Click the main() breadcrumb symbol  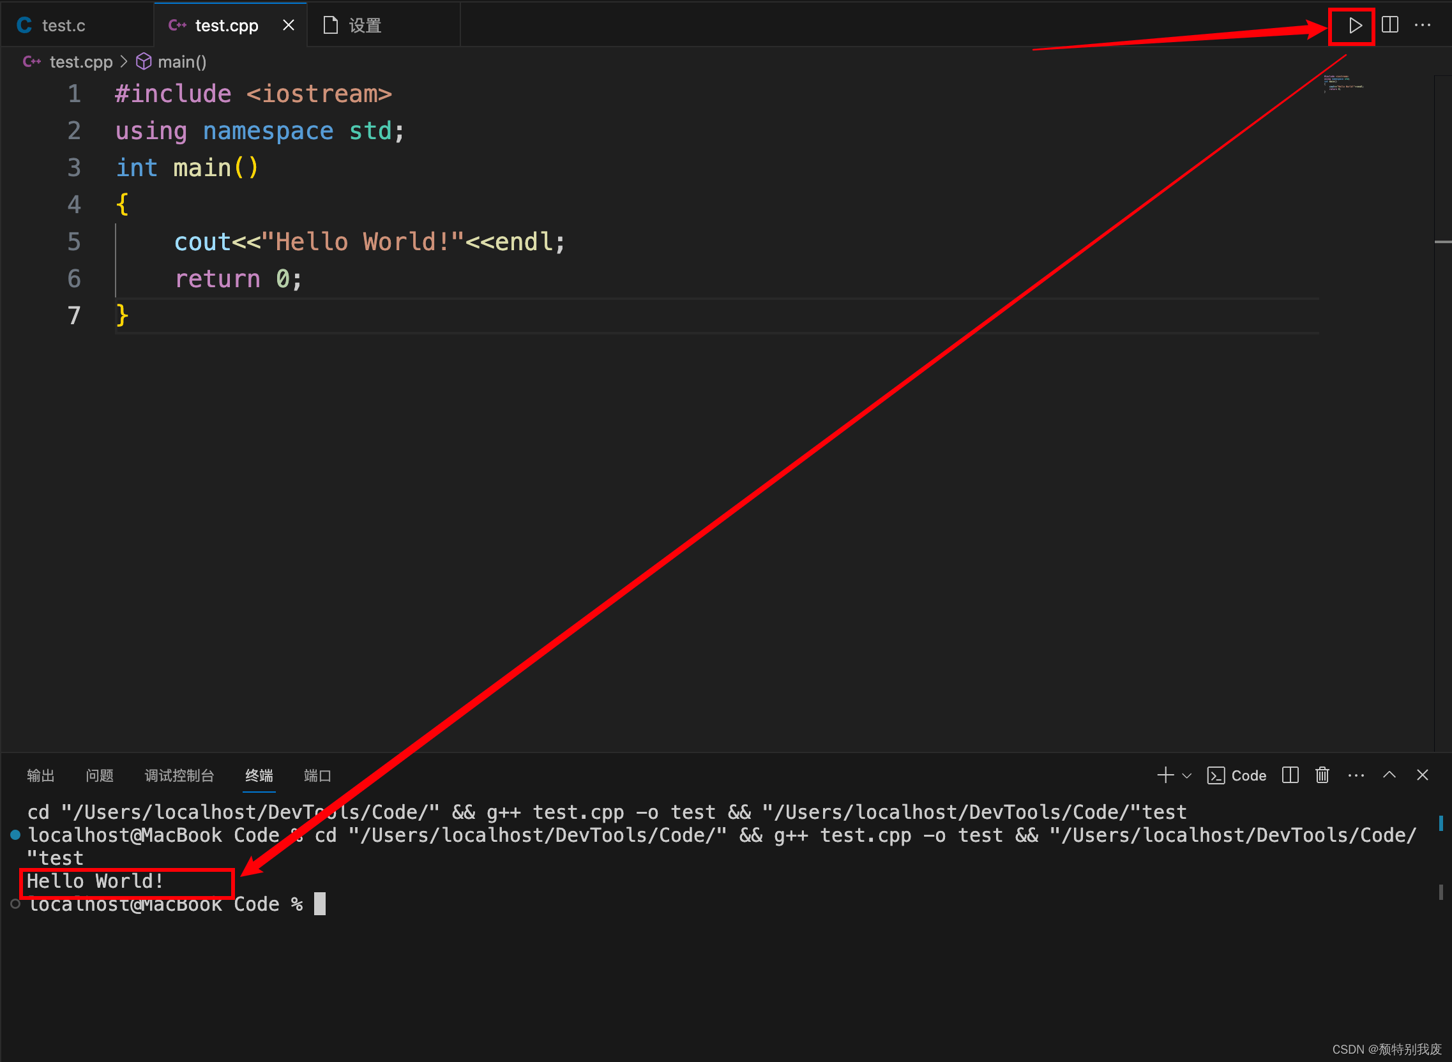pos(182,62)
